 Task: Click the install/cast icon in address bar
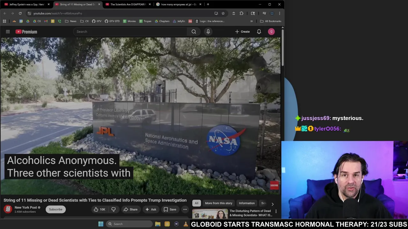216,13
